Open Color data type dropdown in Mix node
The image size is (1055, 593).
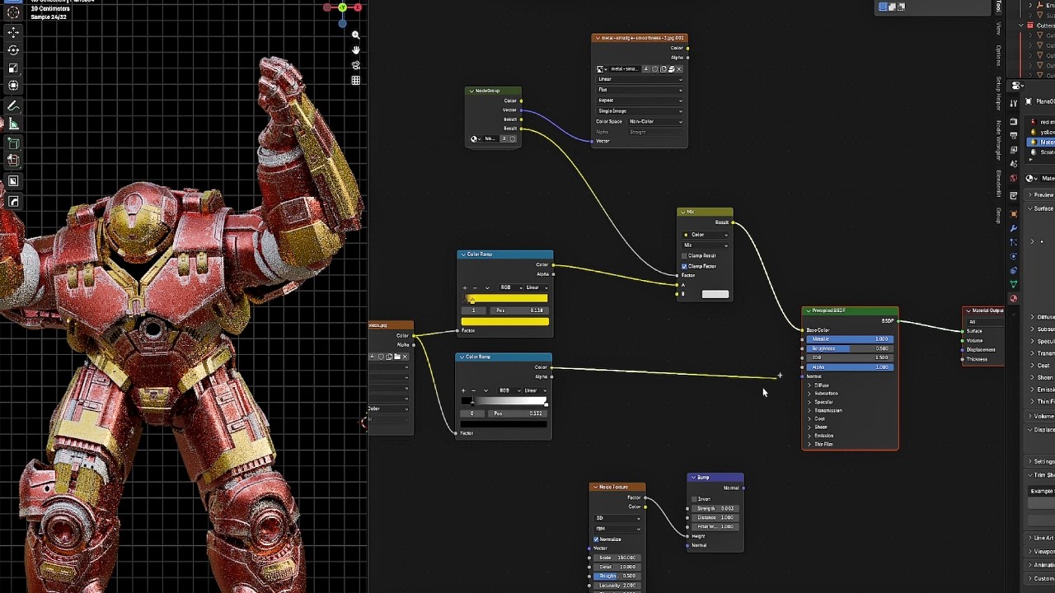tap(706, 235)
